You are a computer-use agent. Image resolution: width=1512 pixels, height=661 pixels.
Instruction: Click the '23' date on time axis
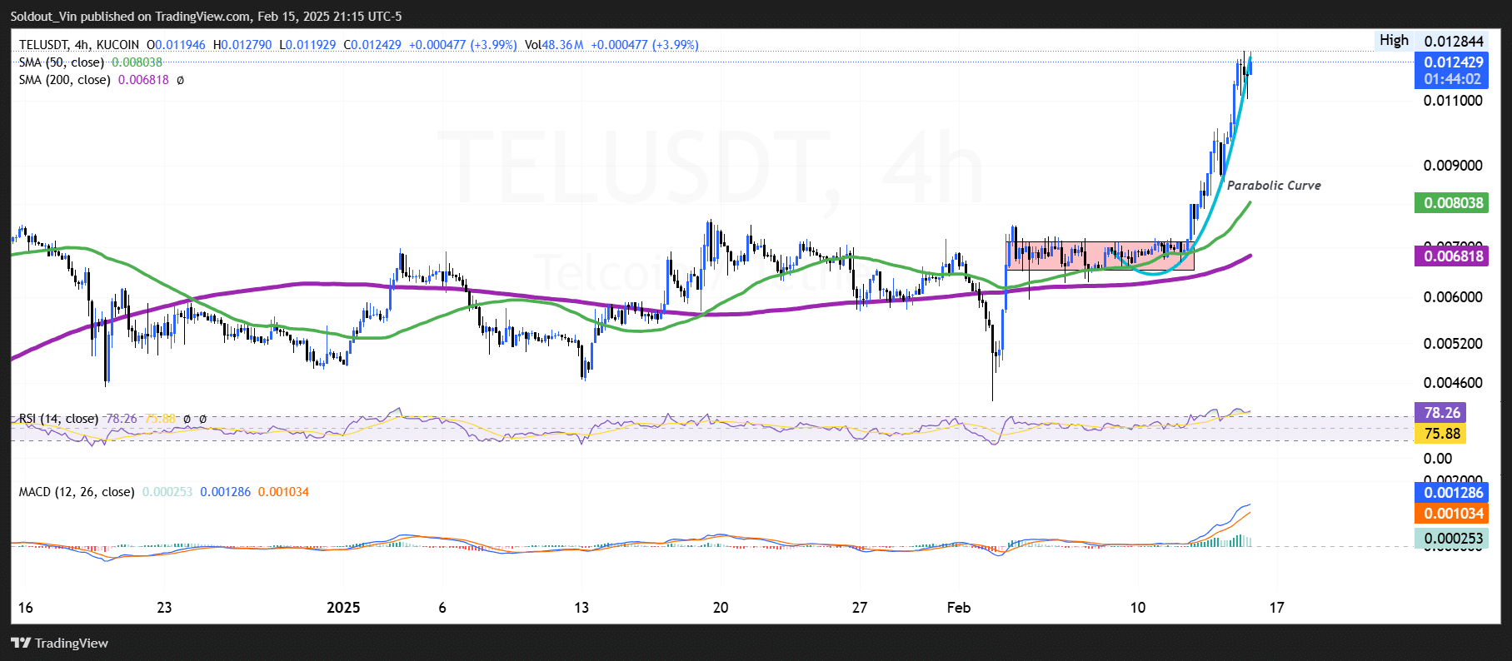coord(164,608)
